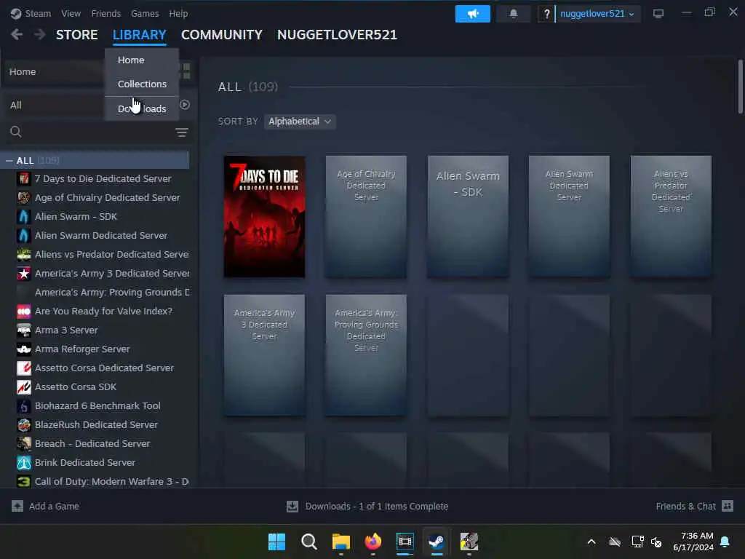Click the America's Army 3 star icon
Screen dimensions: 745x559
coord(24,274)
